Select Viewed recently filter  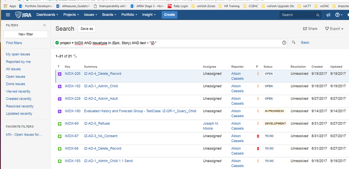click(18, 91)
